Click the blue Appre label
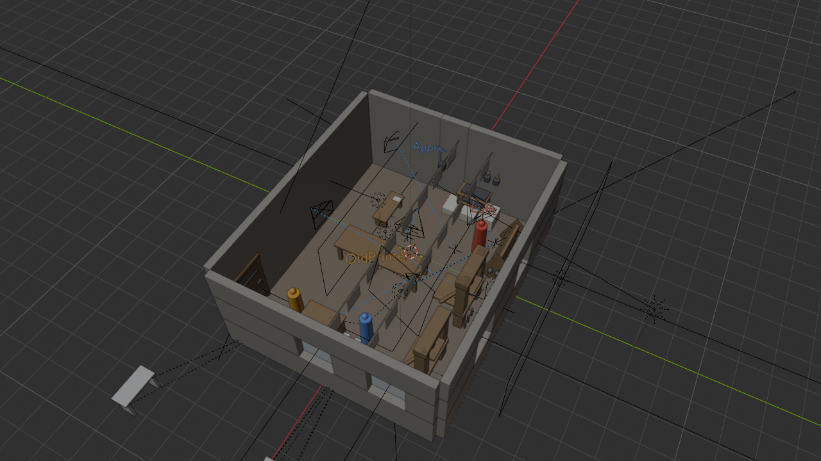Screen dimensions: 821x461 [428, 148]
